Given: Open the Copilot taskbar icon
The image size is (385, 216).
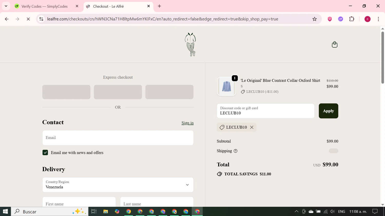Looking at the screenshot, I should (117, 211).
